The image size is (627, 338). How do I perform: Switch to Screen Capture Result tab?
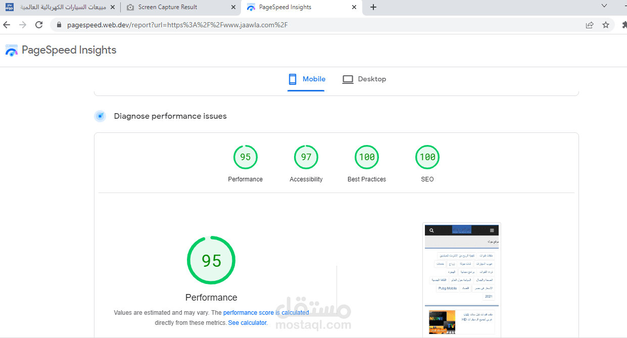(181, 7)
